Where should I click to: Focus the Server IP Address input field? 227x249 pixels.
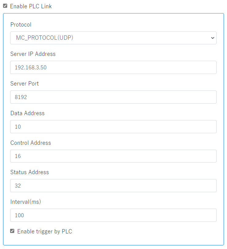(x=113, y=67)
